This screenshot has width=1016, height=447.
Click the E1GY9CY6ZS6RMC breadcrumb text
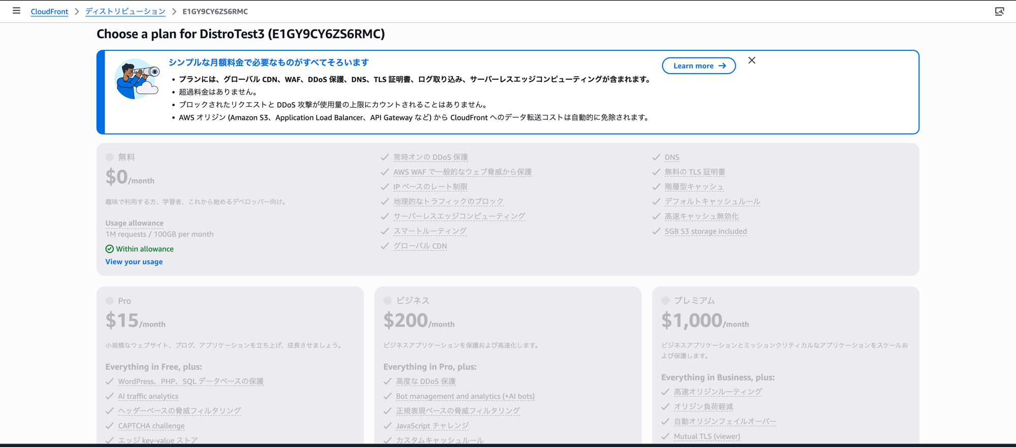[215, 11]
